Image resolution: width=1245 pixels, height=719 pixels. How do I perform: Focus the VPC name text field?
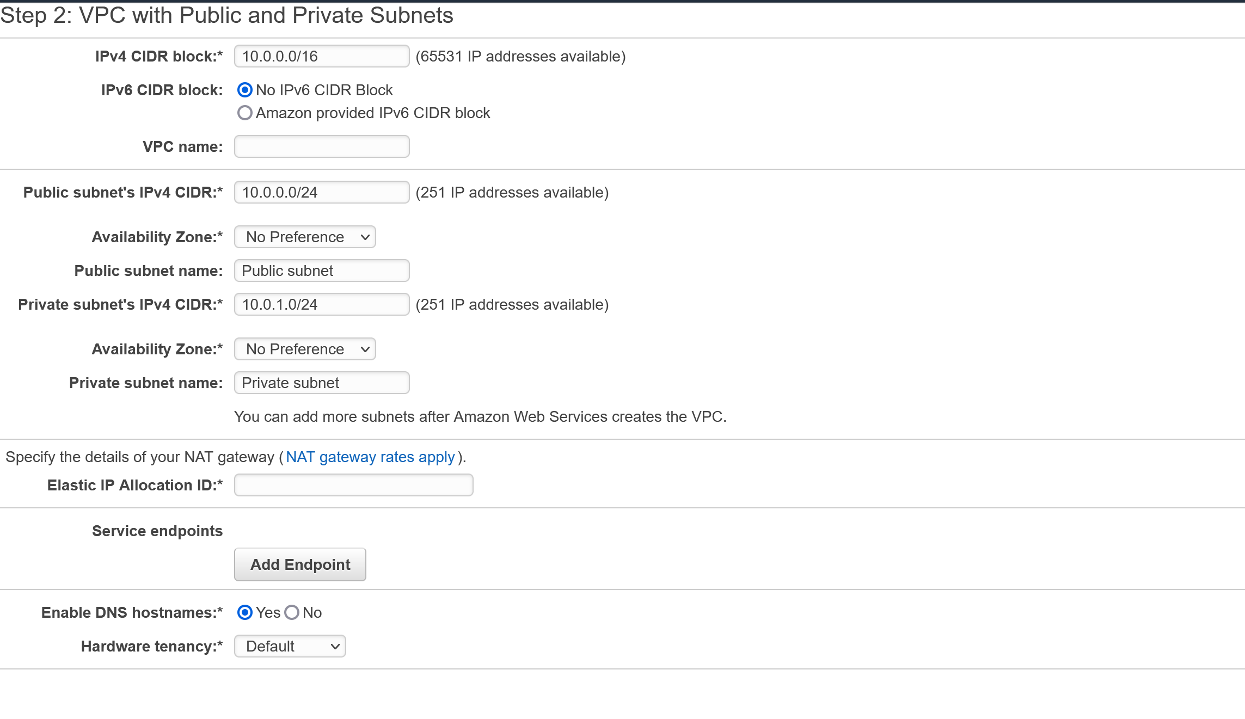(x=321, y=146)
